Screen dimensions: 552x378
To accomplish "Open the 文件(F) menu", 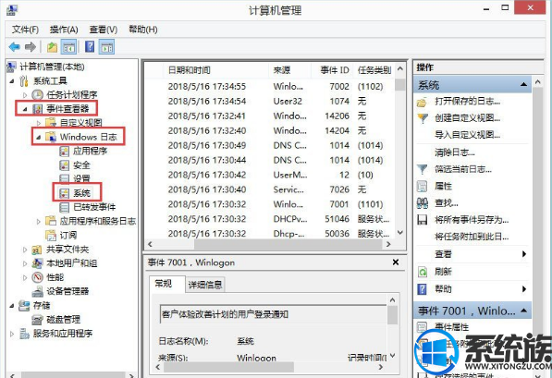I will (x=25, y=30).
